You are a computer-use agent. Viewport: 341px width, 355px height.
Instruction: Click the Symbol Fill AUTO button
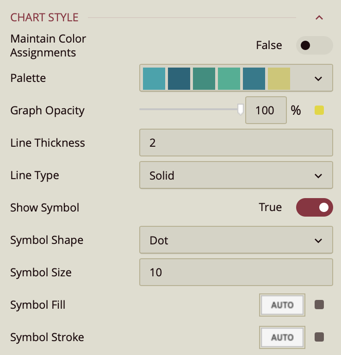(282, 305)
